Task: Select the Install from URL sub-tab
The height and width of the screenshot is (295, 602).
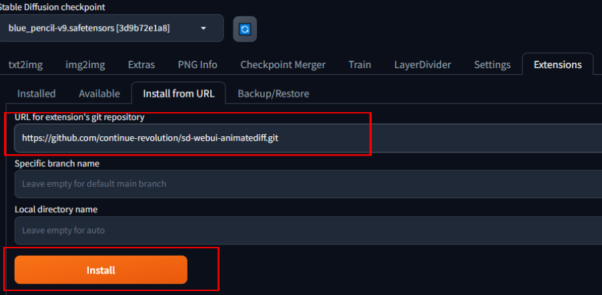Action: point(179,93)
